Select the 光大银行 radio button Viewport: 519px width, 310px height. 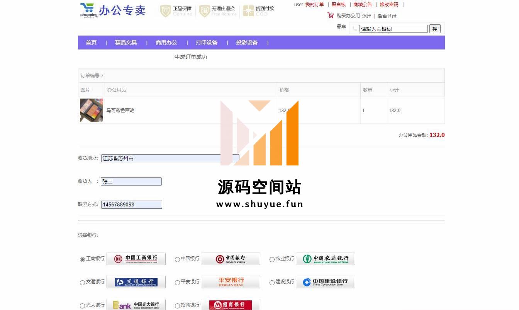pyautogui.click(x=82, y=306)
